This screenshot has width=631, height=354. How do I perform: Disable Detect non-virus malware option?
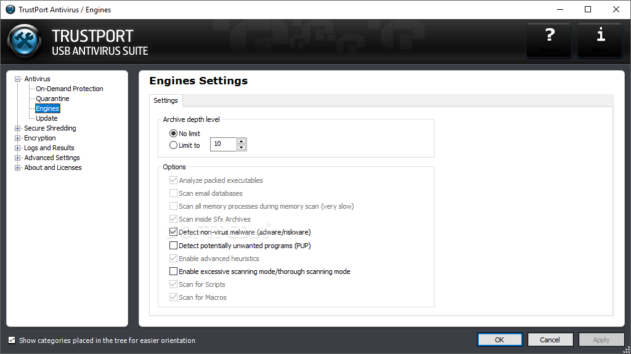[173, 232]
